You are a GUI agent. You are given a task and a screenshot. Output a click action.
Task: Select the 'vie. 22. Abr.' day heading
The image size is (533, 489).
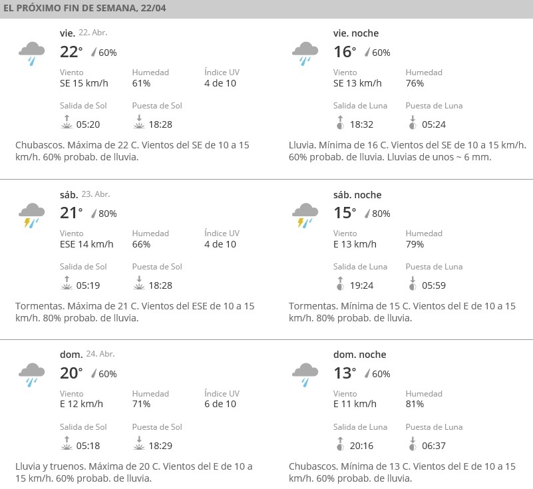point(83,33)
